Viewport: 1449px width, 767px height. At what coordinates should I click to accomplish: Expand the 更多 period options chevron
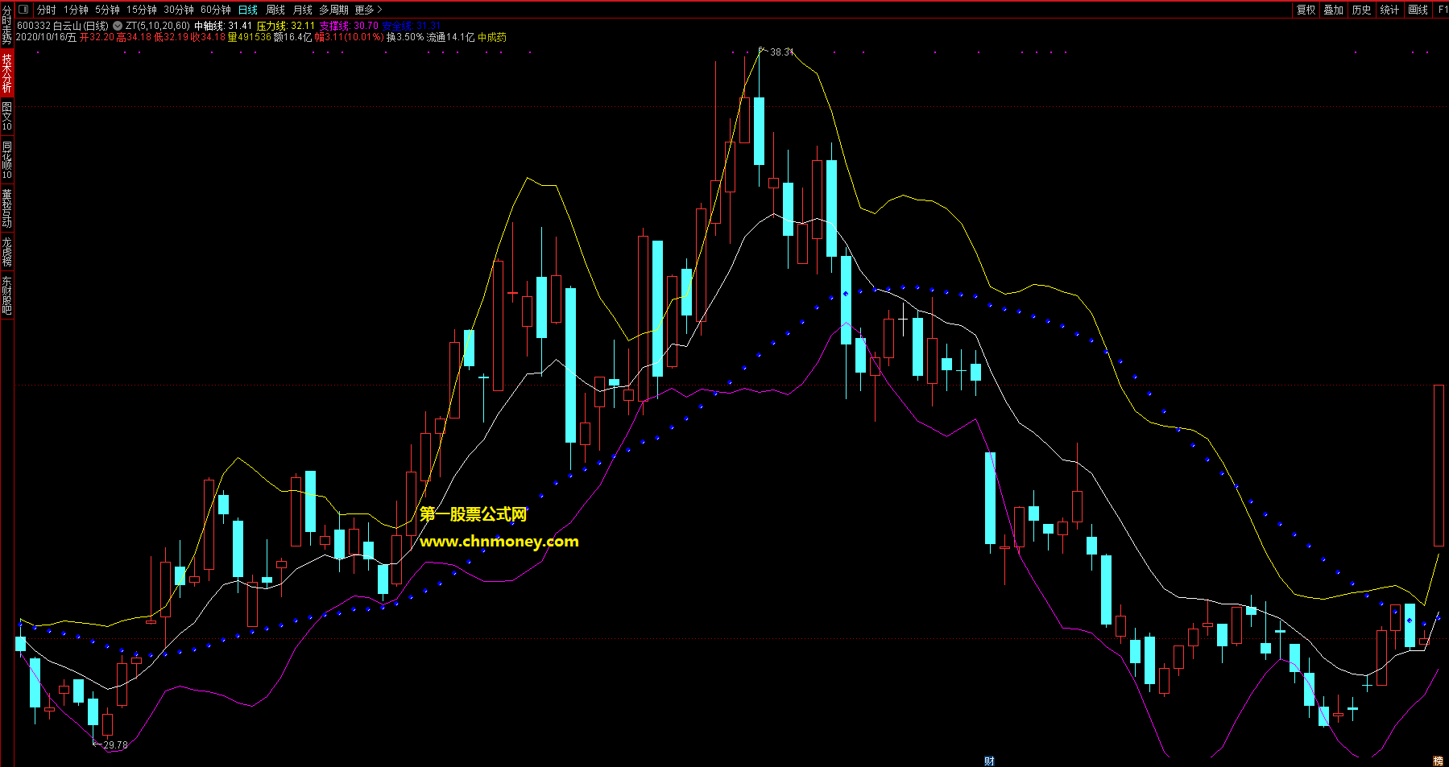click(x=379, y=10)
